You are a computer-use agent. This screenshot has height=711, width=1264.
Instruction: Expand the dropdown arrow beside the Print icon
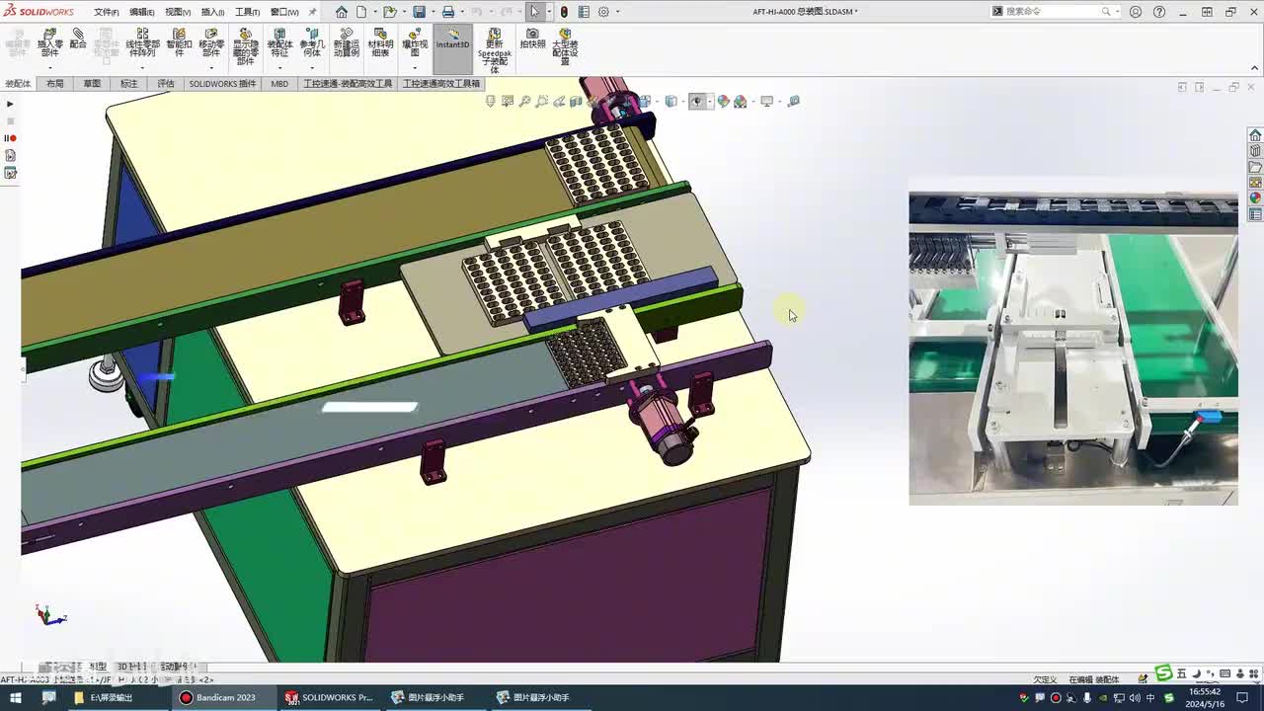(460, 12)
